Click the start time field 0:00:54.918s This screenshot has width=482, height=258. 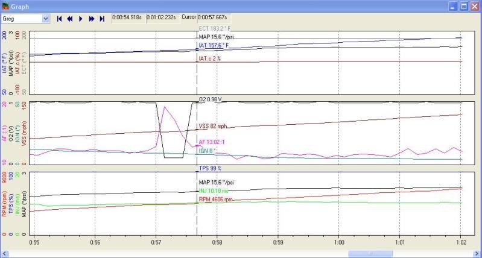click(x=128, y=17)
